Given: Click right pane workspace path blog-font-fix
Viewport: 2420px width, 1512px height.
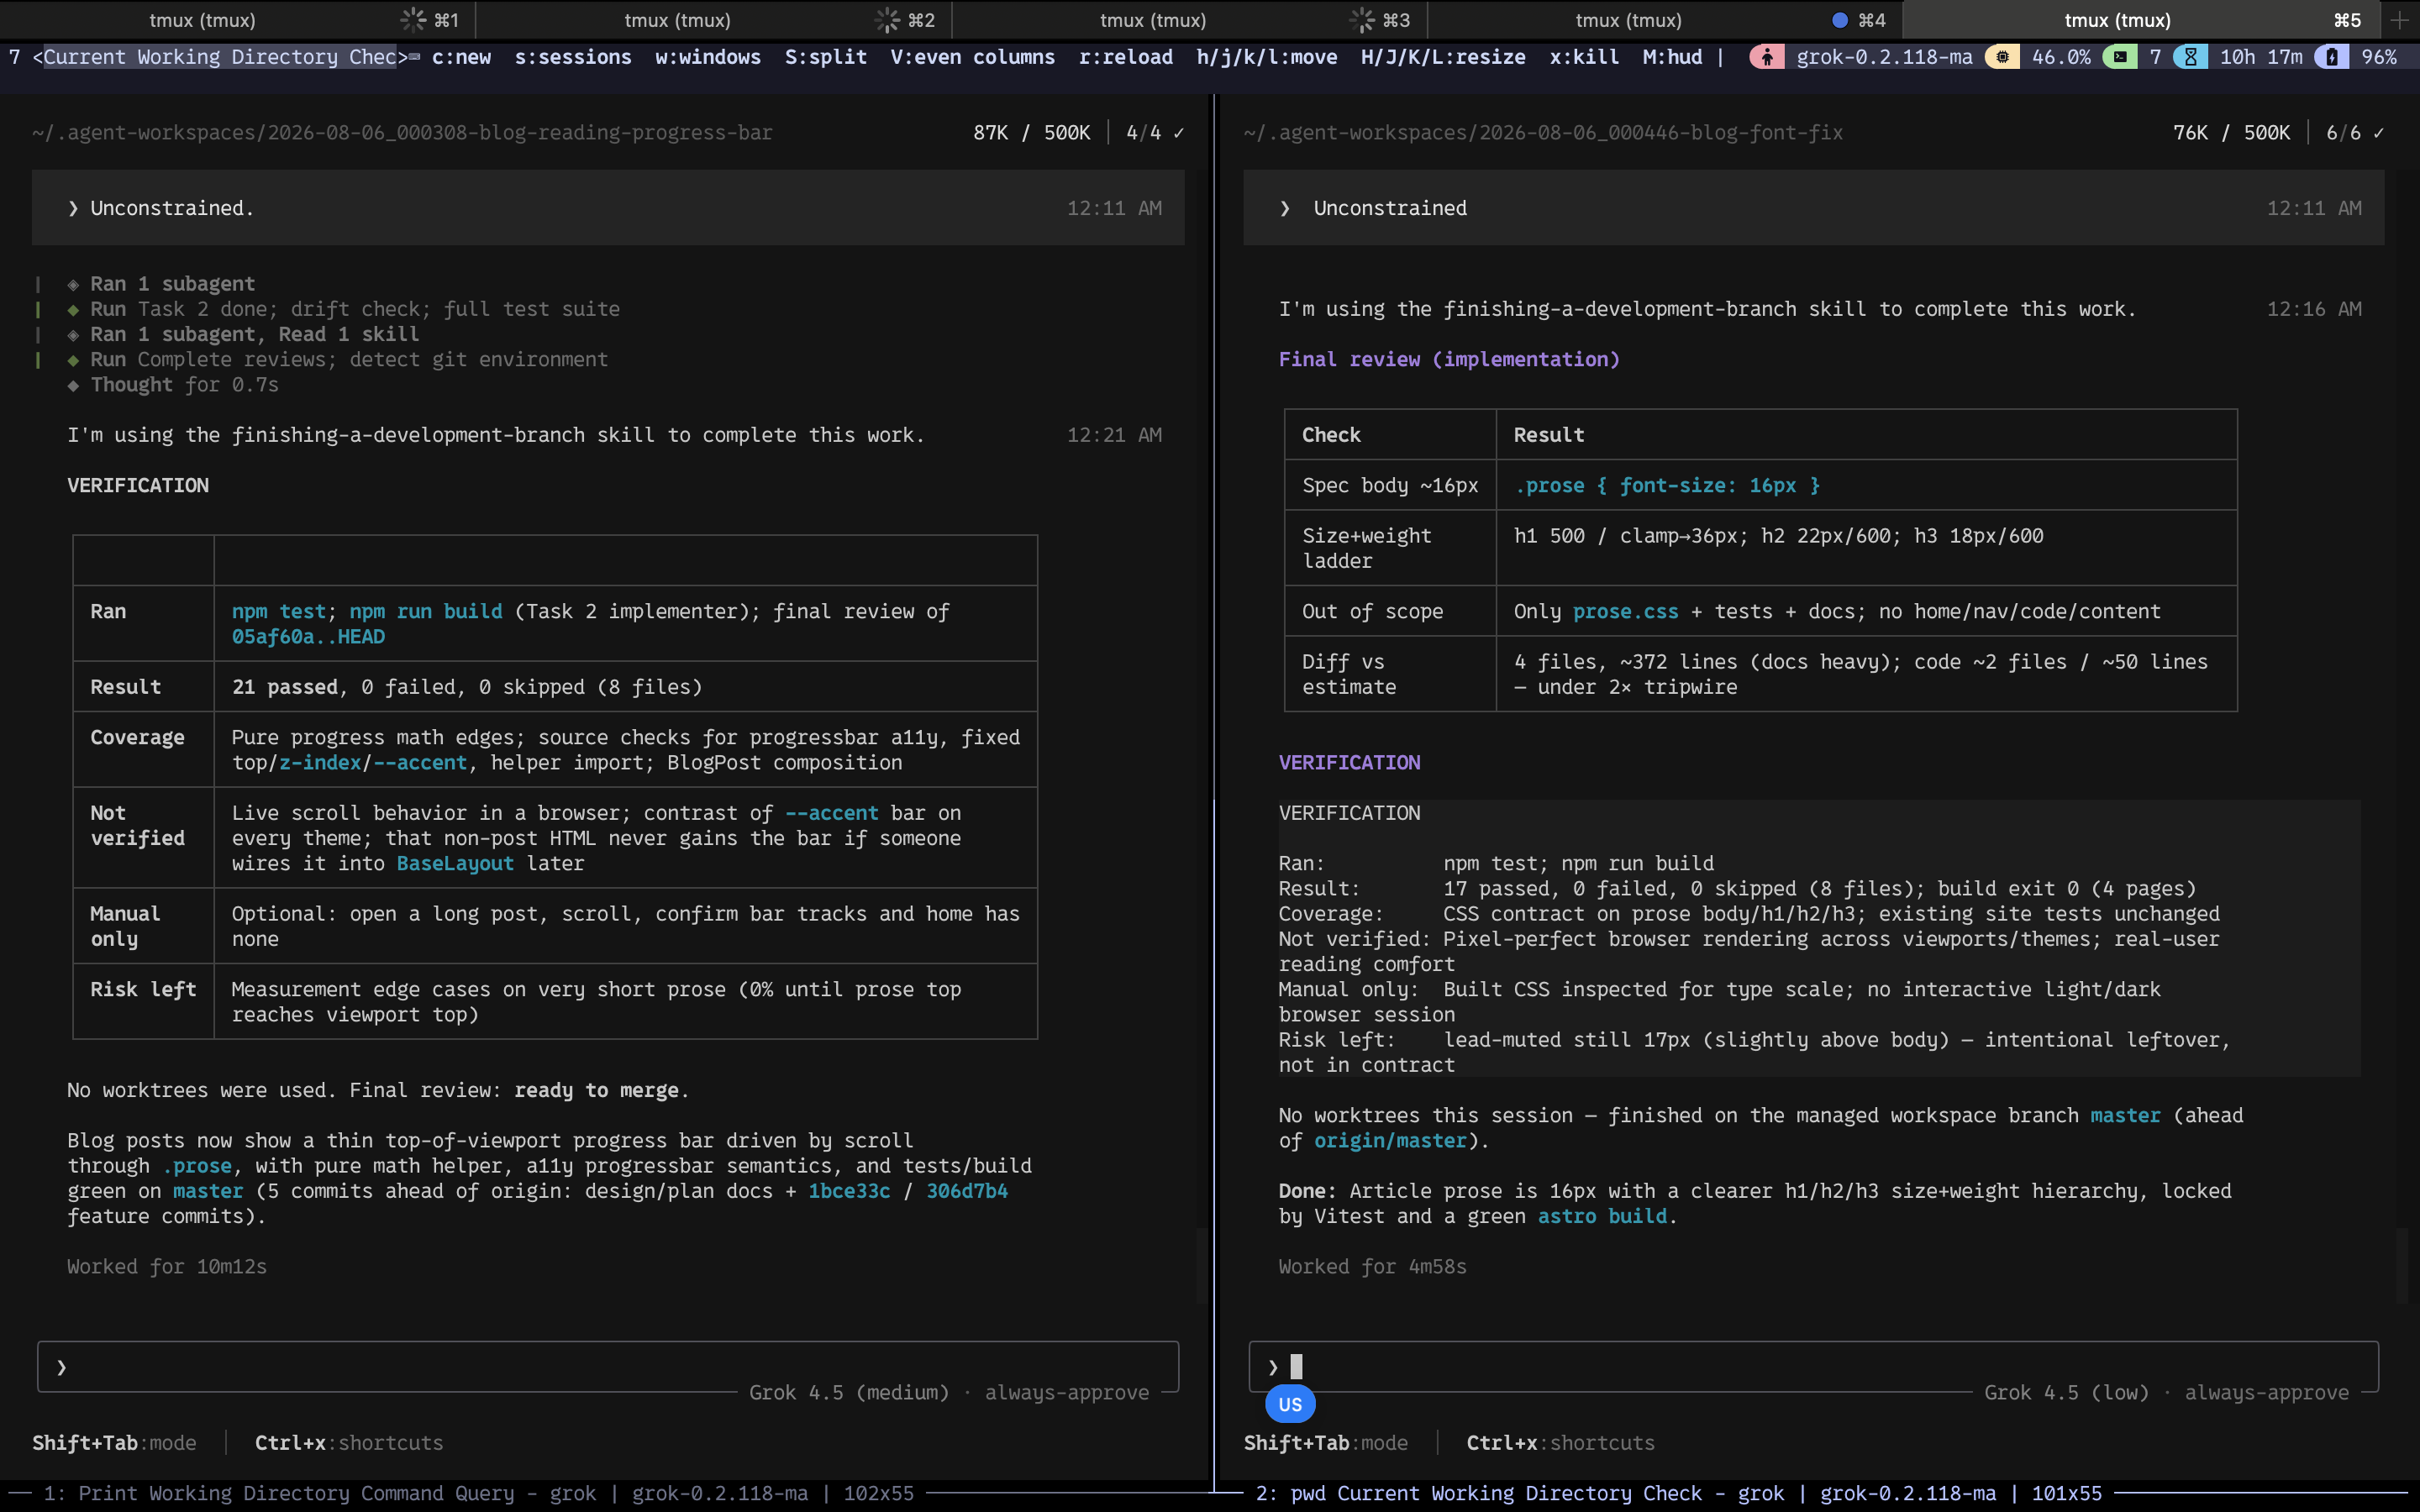Looking at the screenshot, I should coord(1543,133).
